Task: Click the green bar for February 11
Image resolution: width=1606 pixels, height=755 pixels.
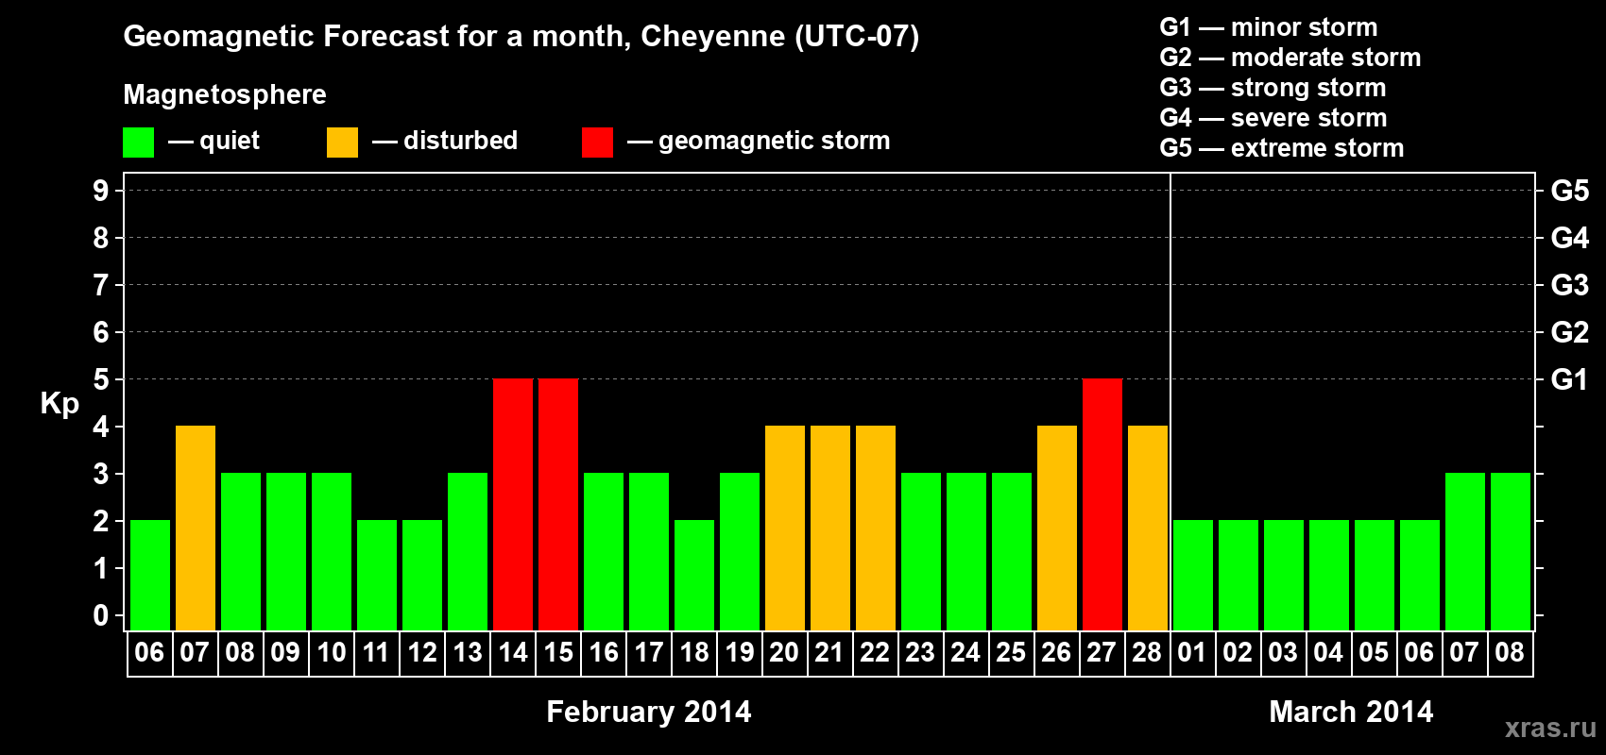Action: (x=377, y=575)
